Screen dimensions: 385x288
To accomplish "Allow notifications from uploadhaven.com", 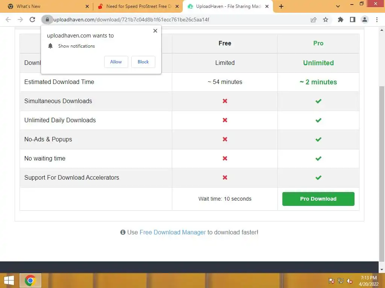I will (x=116, y=62).
